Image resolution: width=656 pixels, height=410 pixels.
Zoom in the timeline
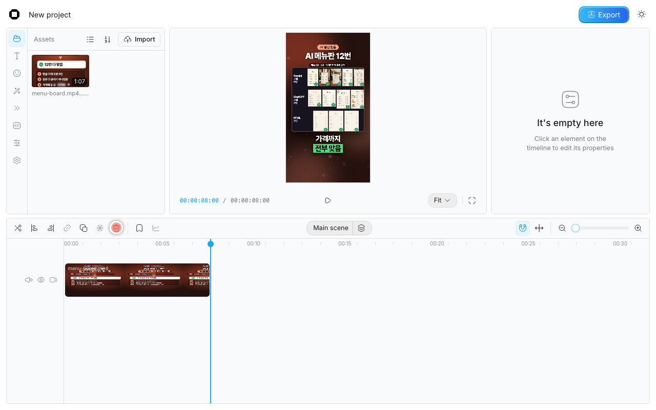coord(638,228)
